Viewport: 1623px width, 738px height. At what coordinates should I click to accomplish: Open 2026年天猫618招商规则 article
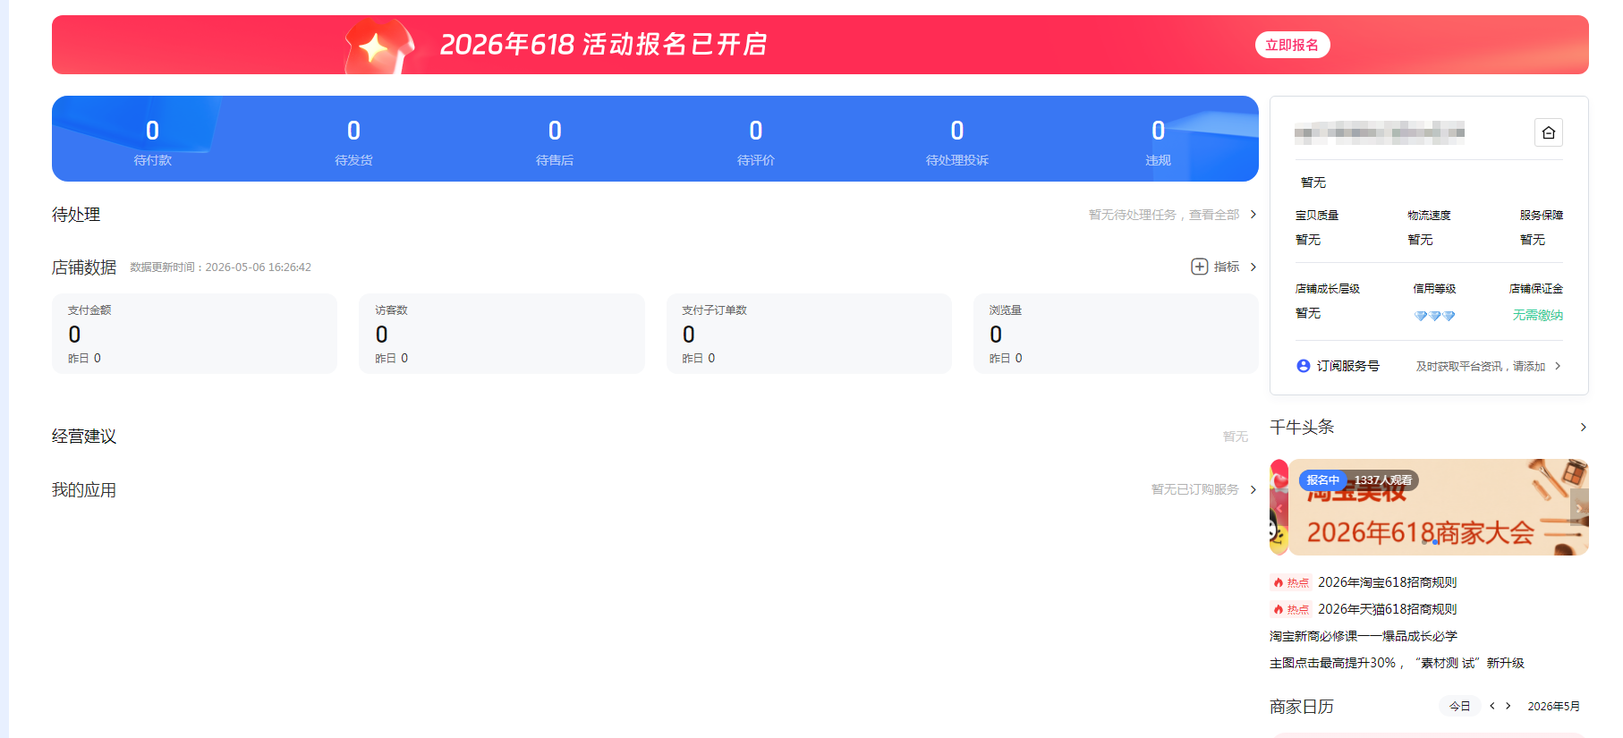tap(1387, 609)
